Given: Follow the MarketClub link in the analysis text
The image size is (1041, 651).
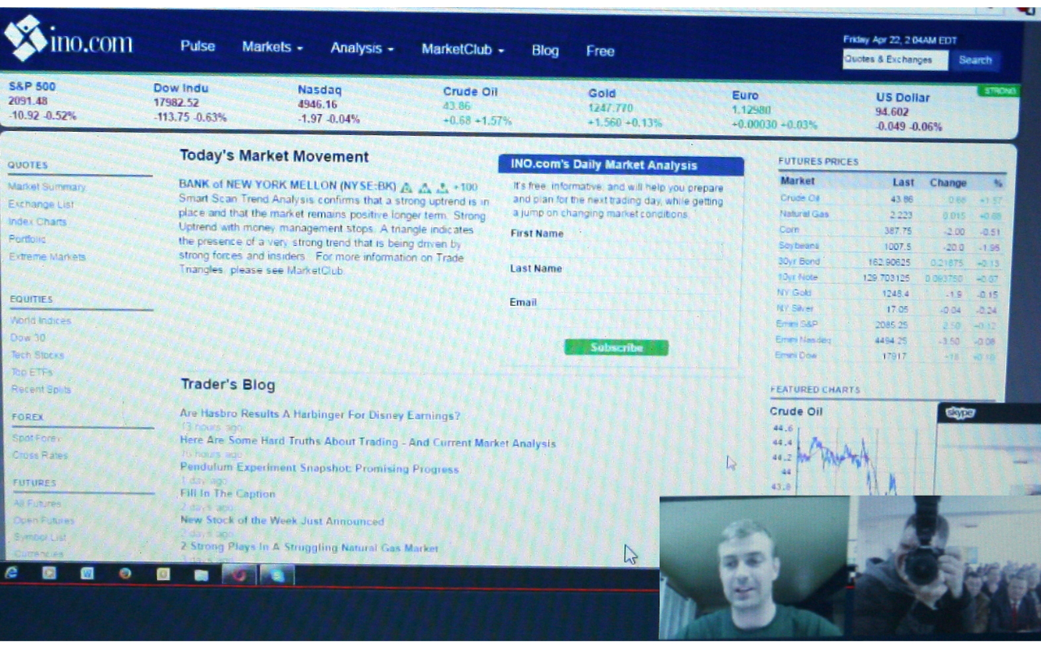Looking at the screenshot, I should pos(315,270).
